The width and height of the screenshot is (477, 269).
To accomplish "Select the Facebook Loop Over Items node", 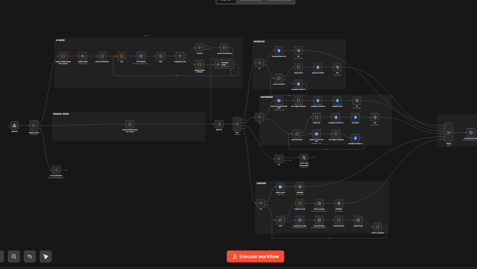I will 279,78.
